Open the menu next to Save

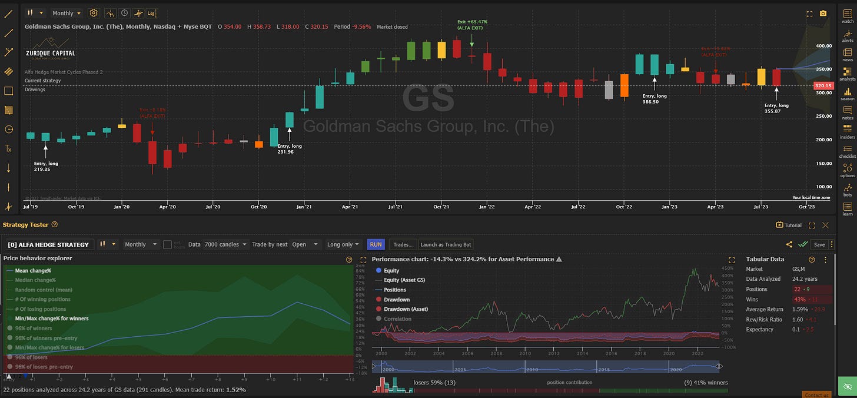(x=831, y=244)
